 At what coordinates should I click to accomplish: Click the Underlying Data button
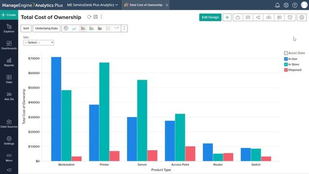coord(46,29)
